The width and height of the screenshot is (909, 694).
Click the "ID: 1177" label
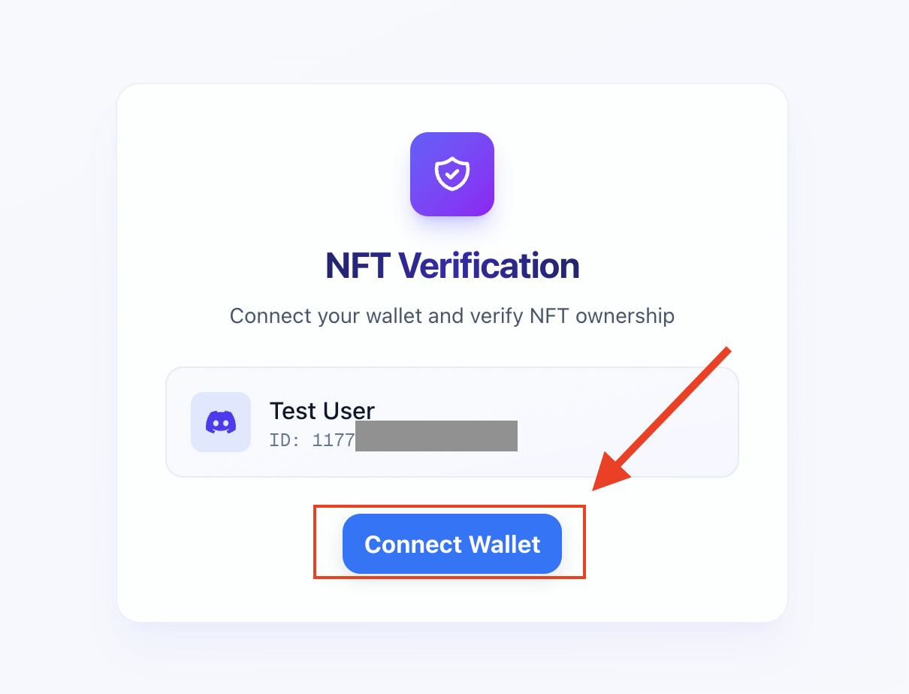(312, 440)
